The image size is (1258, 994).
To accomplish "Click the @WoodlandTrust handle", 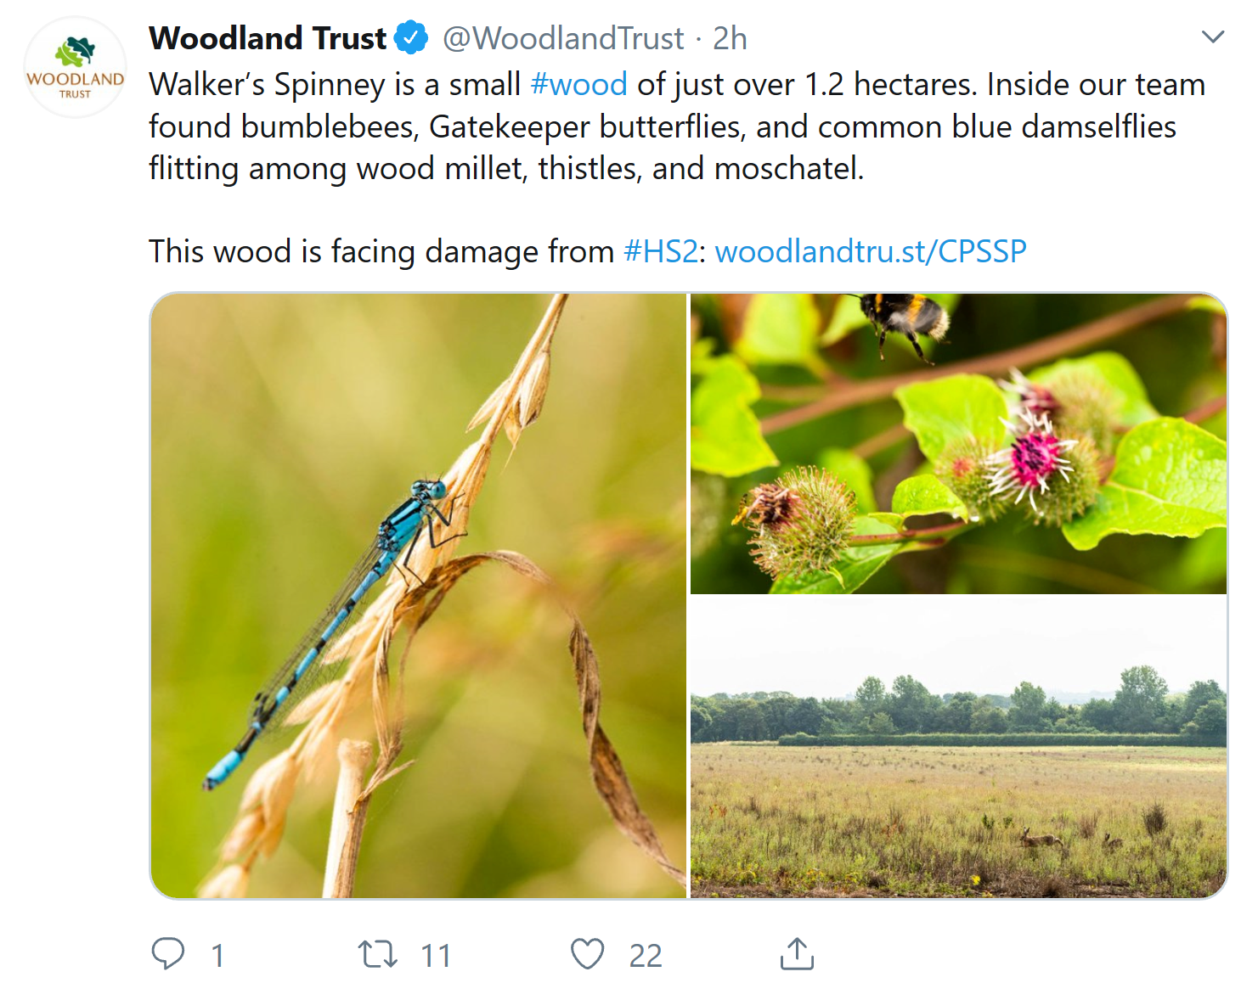I will [x=563, y=38].
